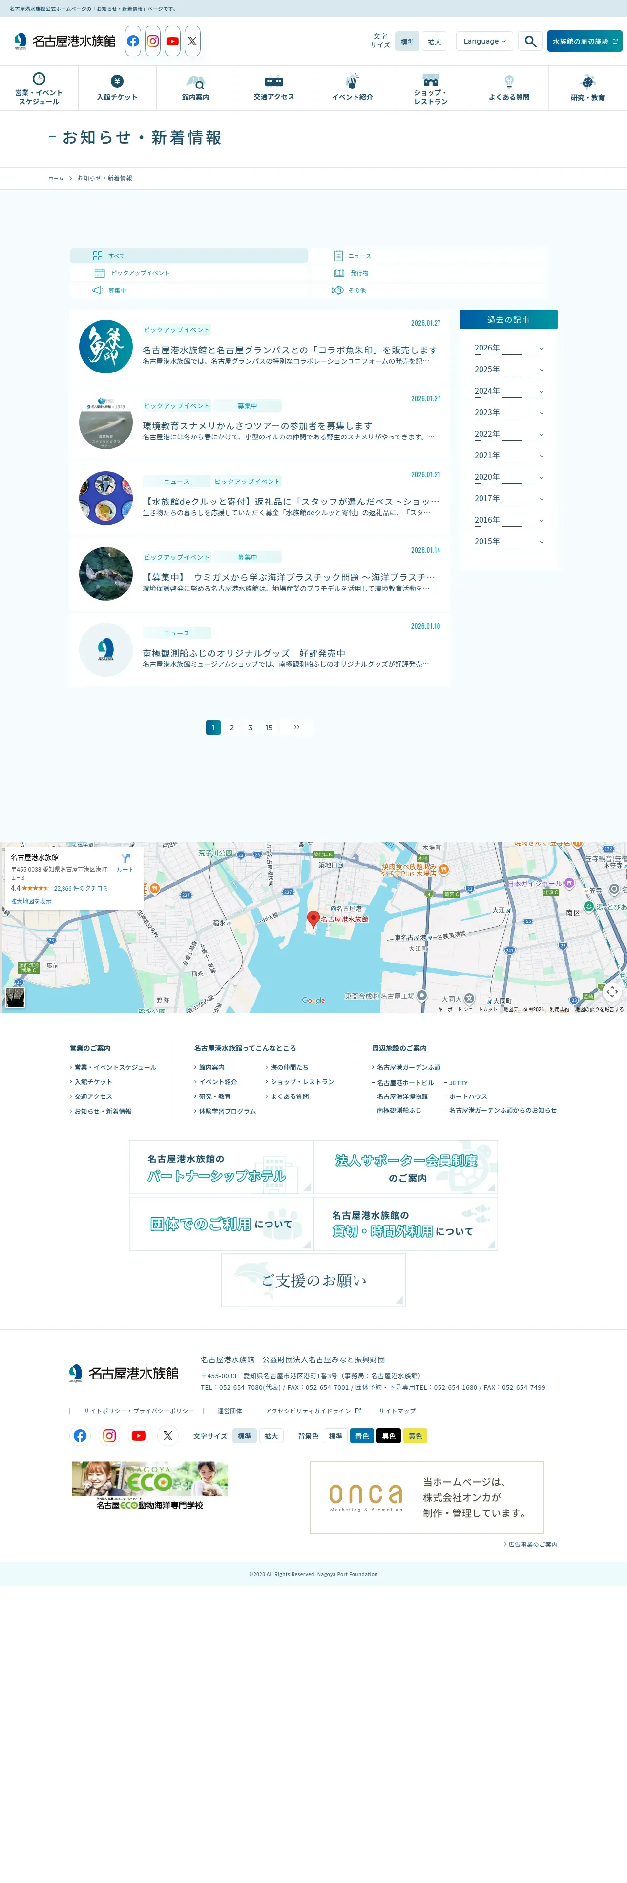The image size is (627, 1883).
Task: Open パートナーシップホテル banner
Action: pyautogui.click(x=221, y=1167)
